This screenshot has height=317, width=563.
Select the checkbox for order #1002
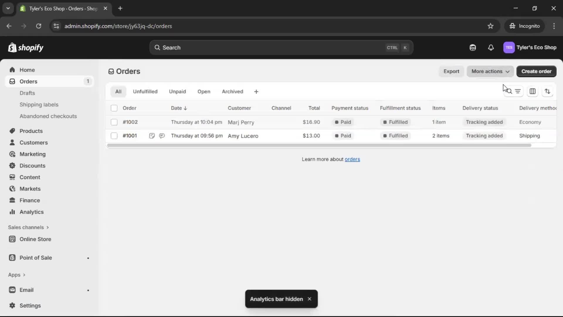[x=114, y=122]
